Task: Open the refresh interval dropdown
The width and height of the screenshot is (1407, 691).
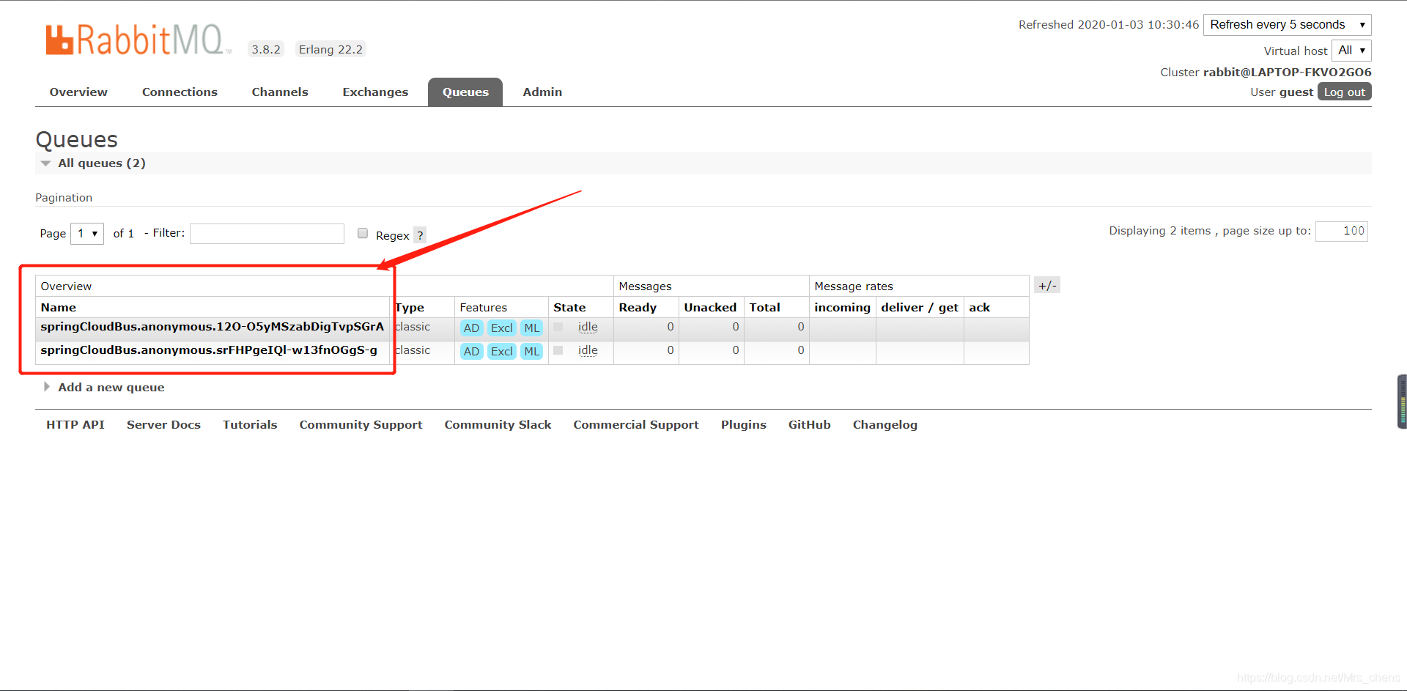Action: 1288,24
